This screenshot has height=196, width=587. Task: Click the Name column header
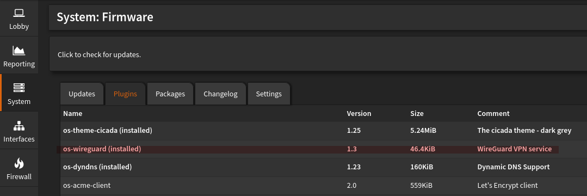coord(72,113)
